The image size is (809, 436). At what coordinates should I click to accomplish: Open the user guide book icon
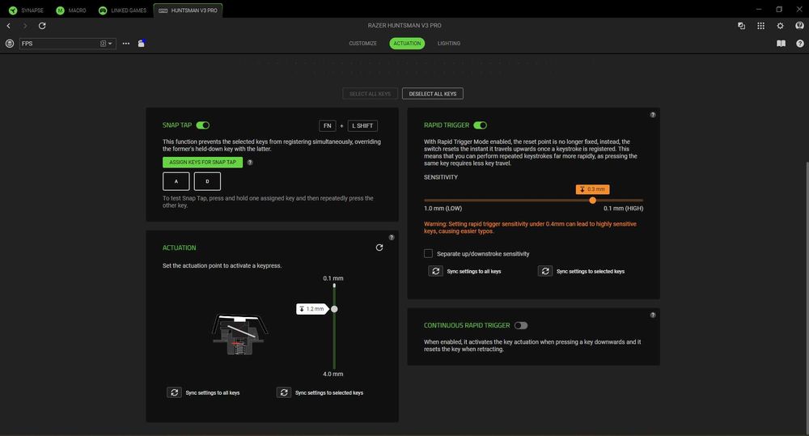tap(781, 44)
